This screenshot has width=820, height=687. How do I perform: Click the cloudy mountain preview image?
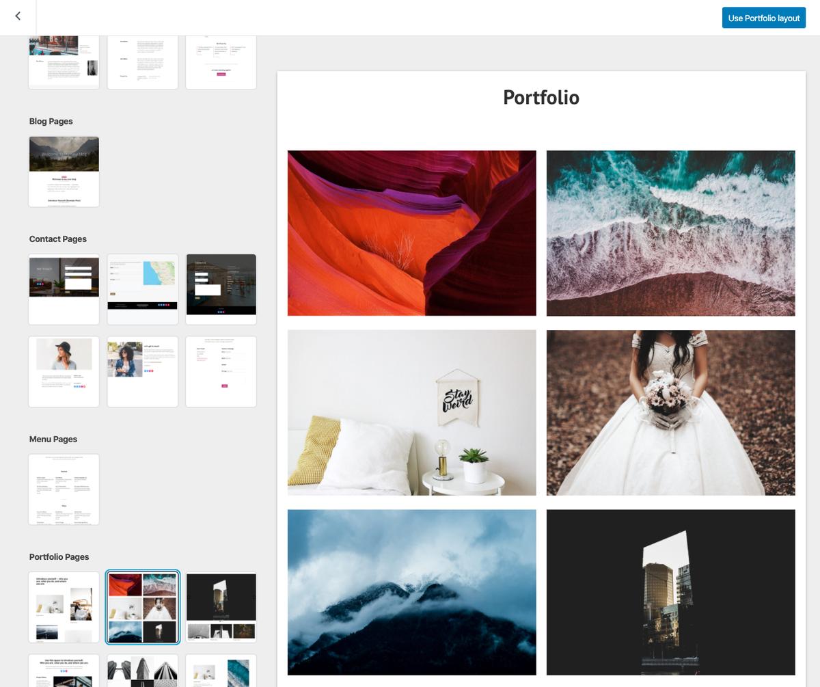pos(411,592)
